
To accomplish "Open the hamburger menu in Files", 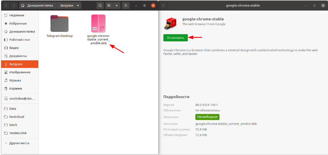I will coord(126,6).
